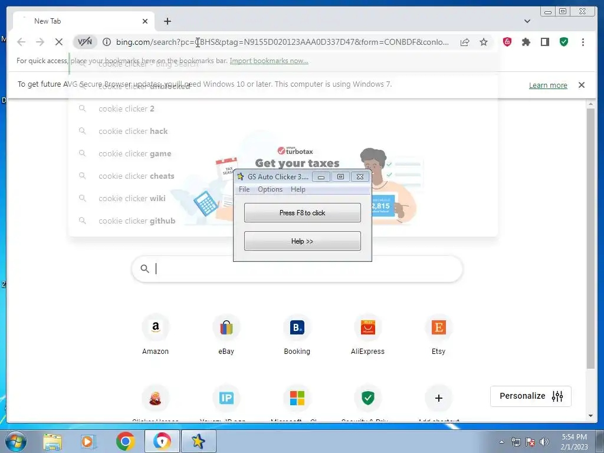
Task: Open the browser three-dot menu
Action: (x=583, y=42)
